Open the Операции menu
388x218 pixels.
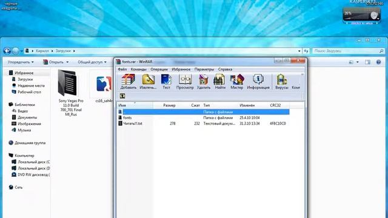pos(159,69)
